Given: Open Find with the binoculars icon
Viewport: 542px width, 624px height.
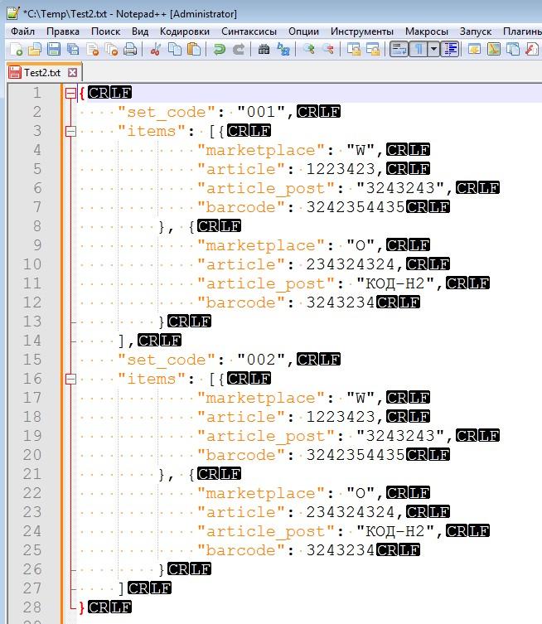Looking at the screenshot, I should 264,50.
